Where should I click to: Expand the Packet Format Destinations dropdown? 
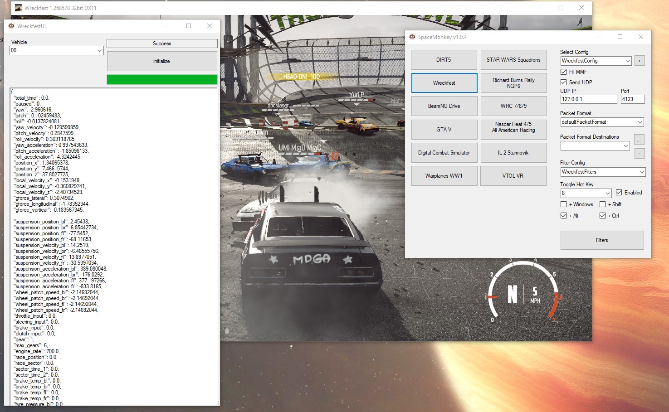(595, 145)
